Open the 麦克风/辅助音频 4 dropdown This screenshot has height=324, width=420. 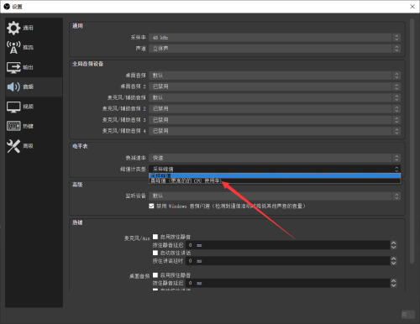[275, 131]
